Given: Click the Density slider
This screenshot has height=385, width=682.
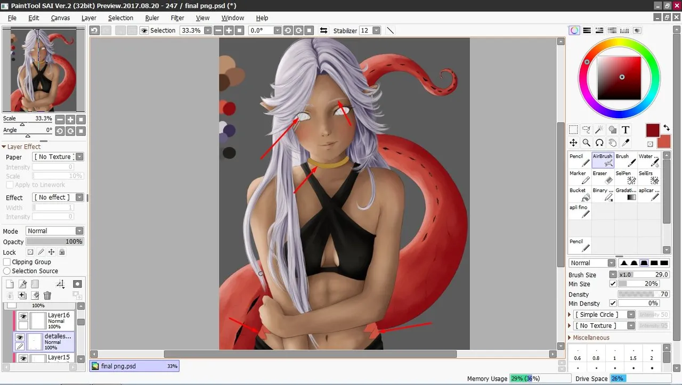Looking at the screenshot, I should 643,294.
